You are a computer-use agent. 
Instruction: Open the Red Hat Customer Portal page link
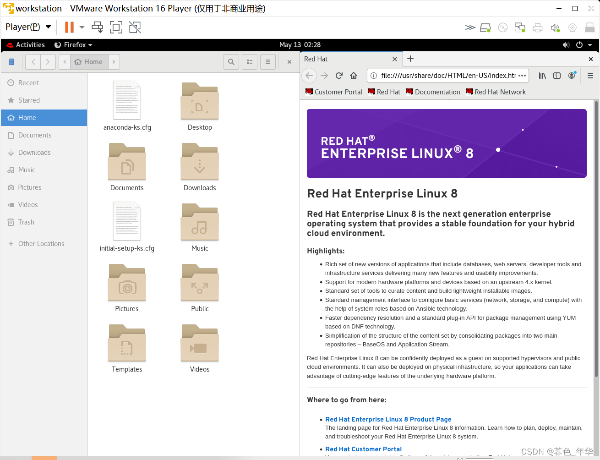point(364,449)
